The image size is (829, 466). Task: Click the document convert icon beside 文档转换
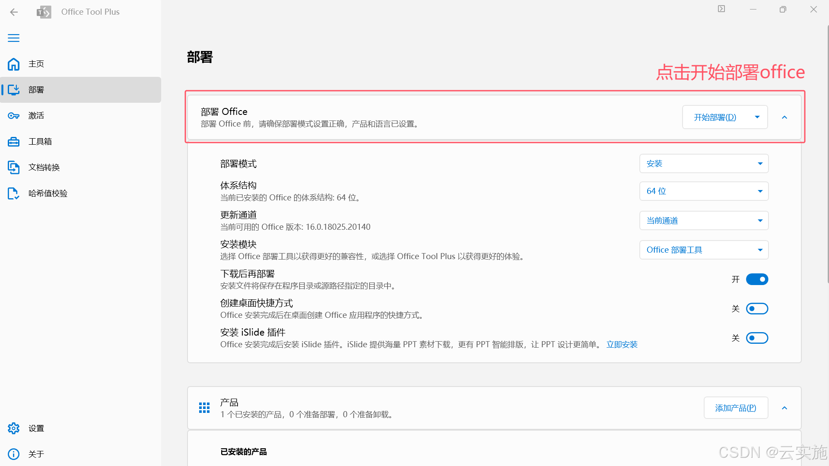(14, 168)
